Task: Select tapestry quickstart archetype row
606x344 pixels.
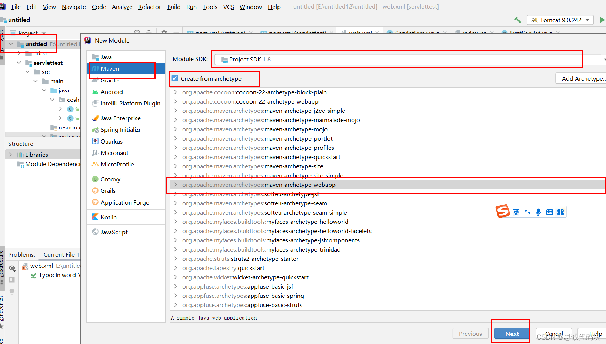Action: (388, 268)
